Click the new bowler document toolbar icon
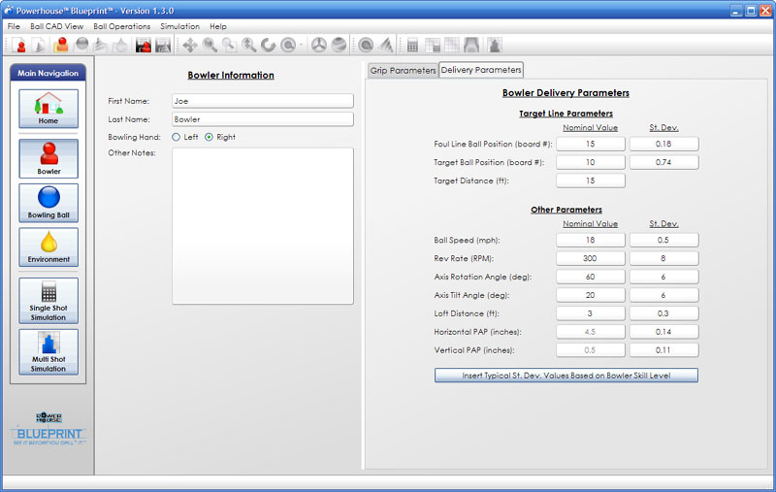 pos(18,45)
